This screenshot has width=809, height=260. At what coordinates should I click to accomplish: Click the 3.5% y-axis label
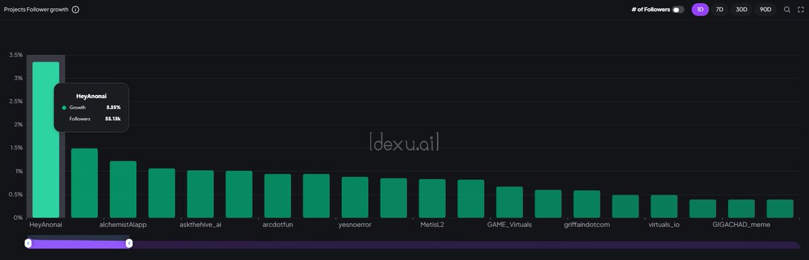pos(16,55)
